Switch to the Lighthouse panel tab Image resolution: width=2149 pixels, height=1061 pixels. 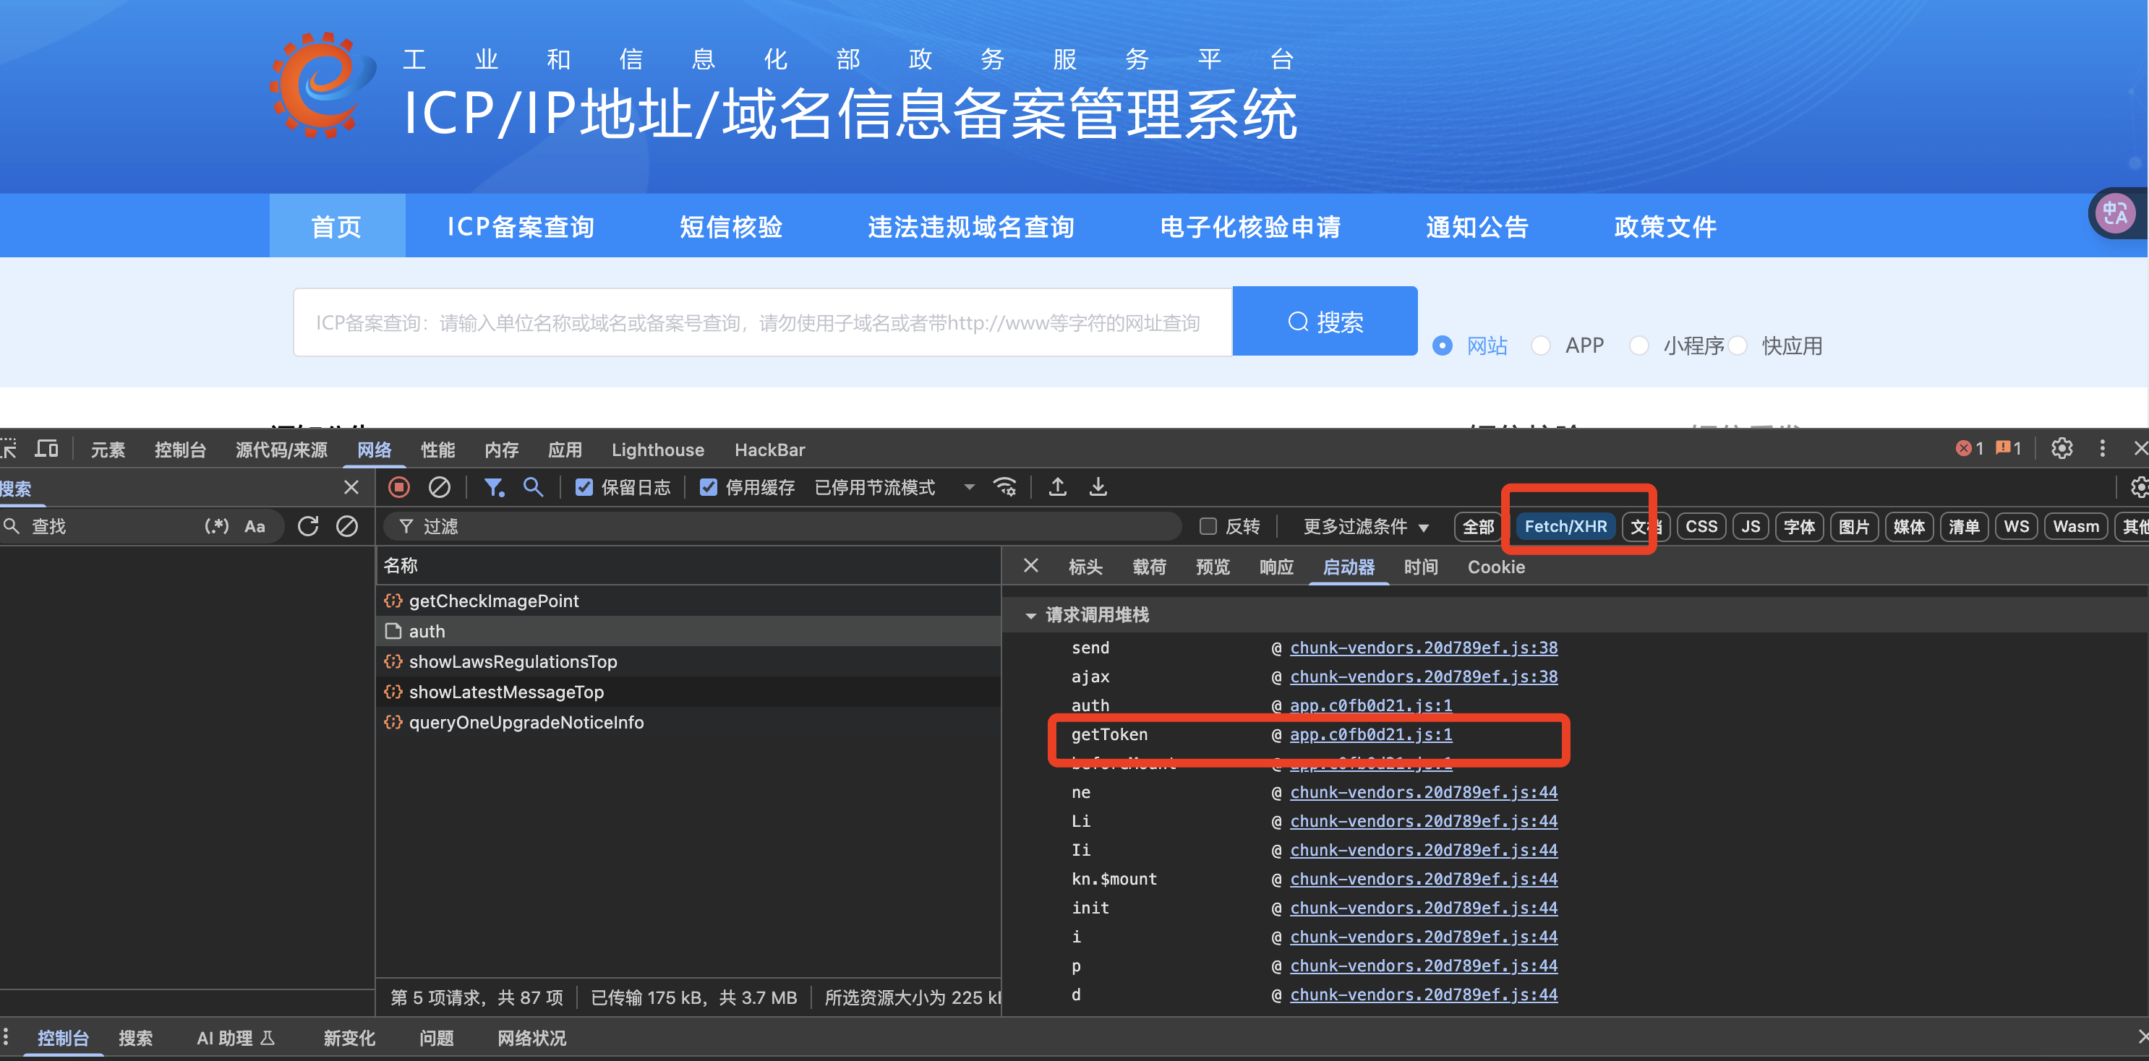[x=657, y=450]
